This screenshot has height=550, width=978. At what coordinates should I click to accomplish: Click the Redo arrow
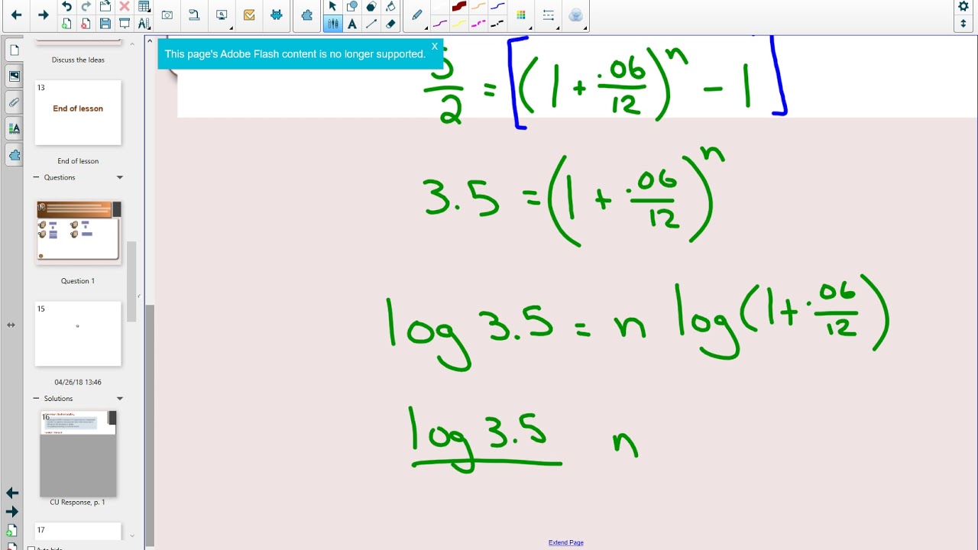(86, 7)
